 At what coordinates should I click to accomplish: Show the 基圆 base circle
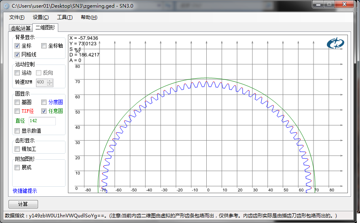pos(17,102)
